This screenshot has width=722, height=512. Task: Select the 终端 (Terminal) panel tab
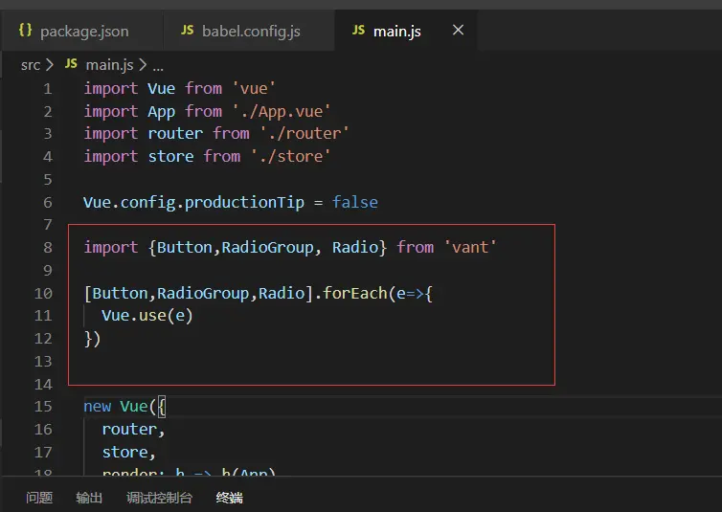pyautogui.click(x=230, y=498)
